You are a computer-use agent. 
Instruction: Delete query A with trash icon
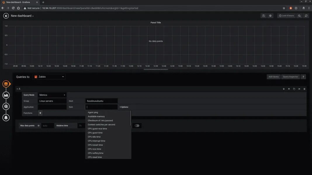coord(304,89)
